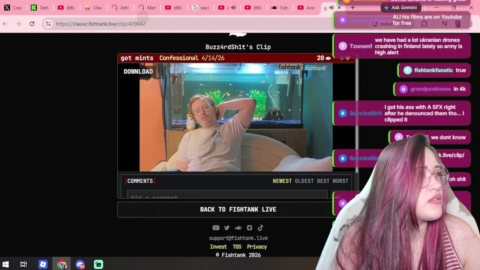
Task: Reload the page with the refresh icon
Action: pyautogui.click(x=32, y=24)
